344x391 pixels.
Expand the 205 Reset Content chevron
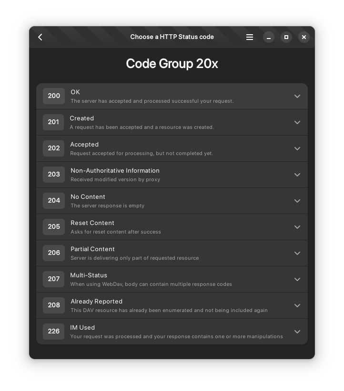297,227
